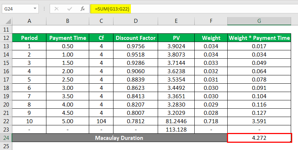Select row 25 header
Image resolution: width=298 pixels, height=150 pixels.
coord(6,146)
